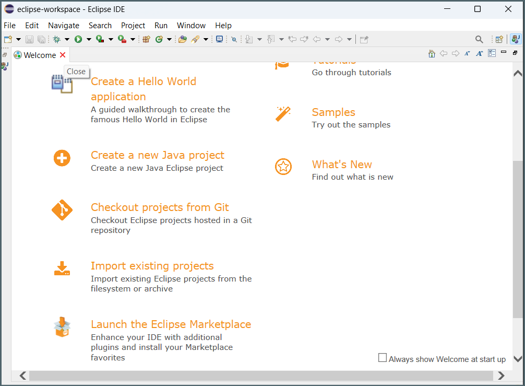Viewport: 525px width, 386px height.
Task: Click the New Java Class icon
Action: point(159,40)
